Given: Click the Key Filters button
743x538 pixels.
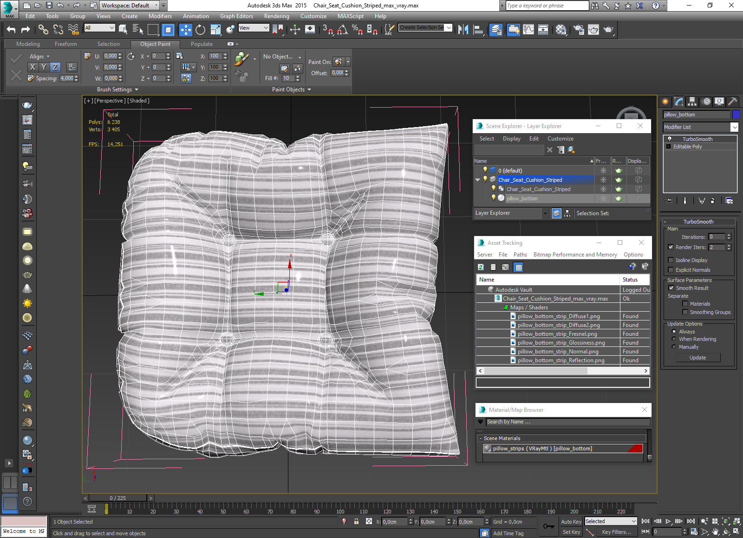Looking at the screenshot, I should 616,532.
